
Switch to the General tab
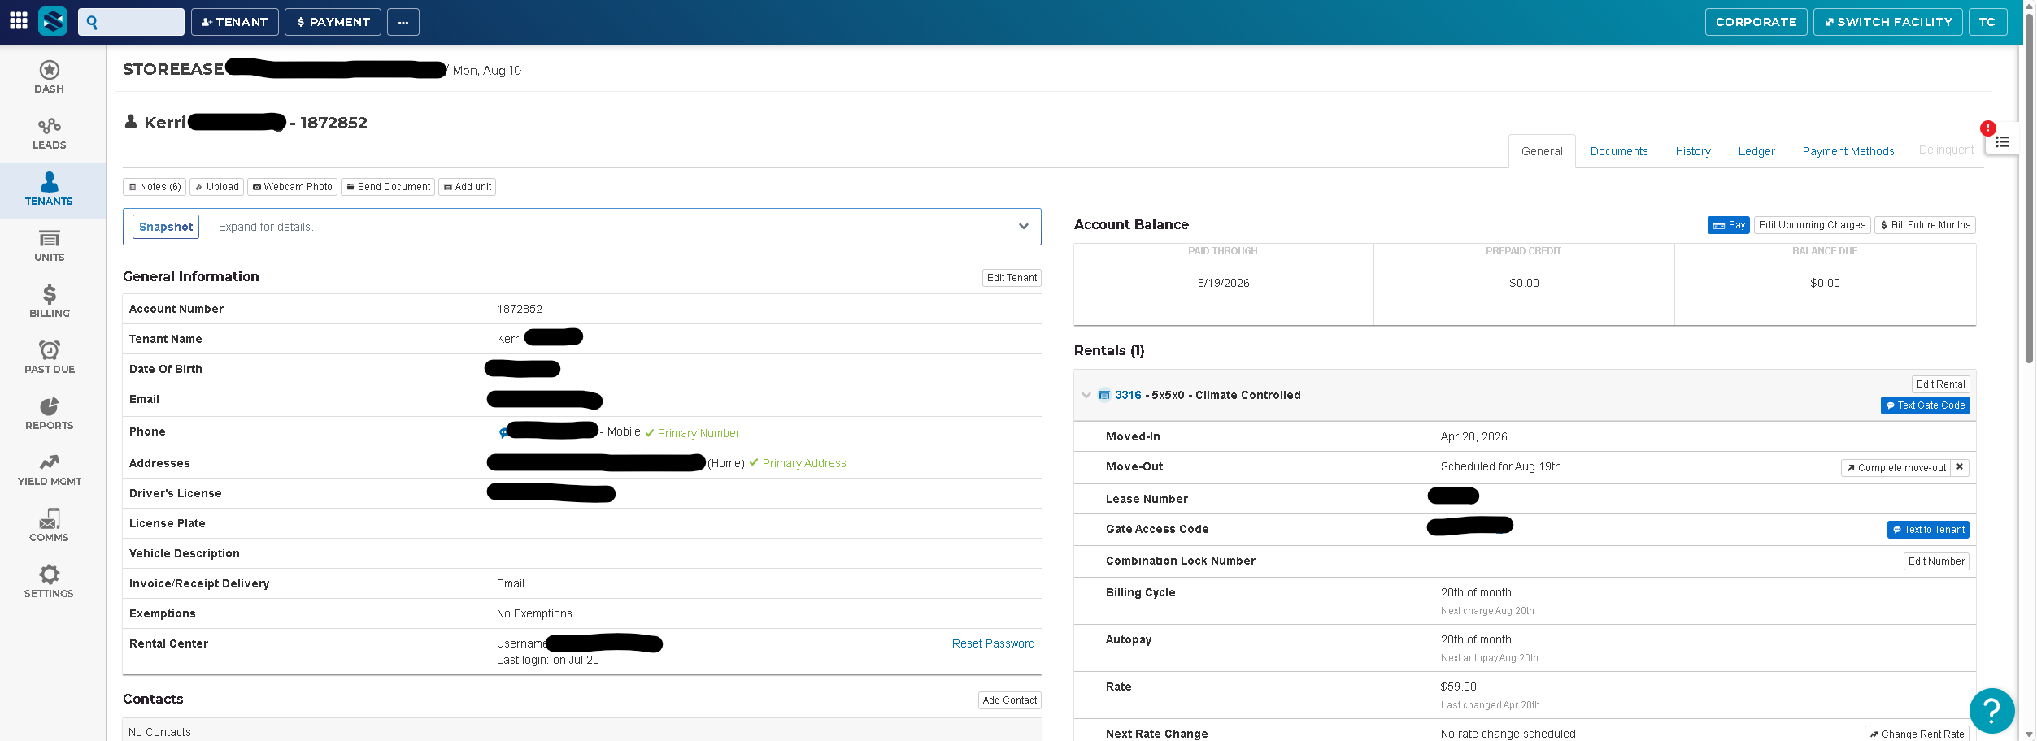coord(1542,151)
